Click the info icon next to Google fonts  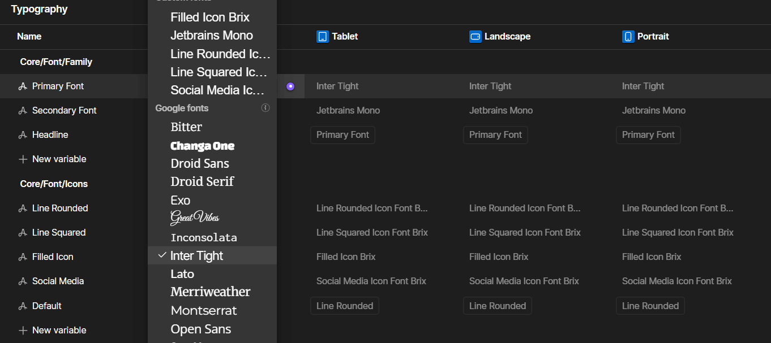265,107
